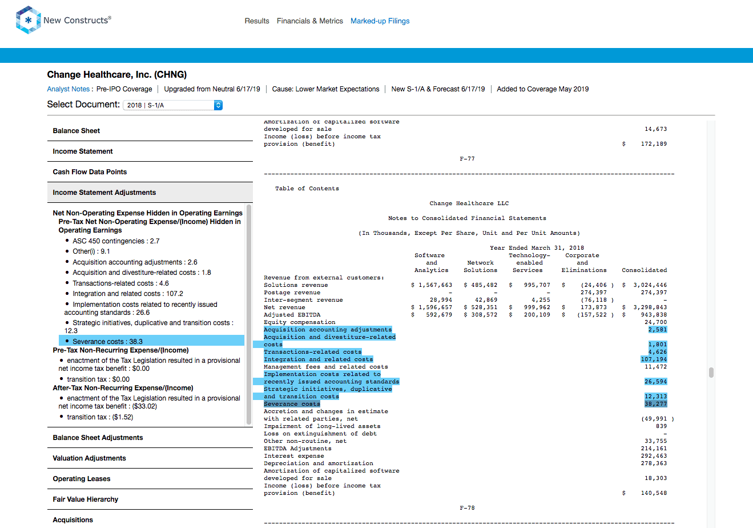Select highlighted Severance costs : 38.3 item
The width and height of the screenshot is (753, 528).
[x=151, y=341]
